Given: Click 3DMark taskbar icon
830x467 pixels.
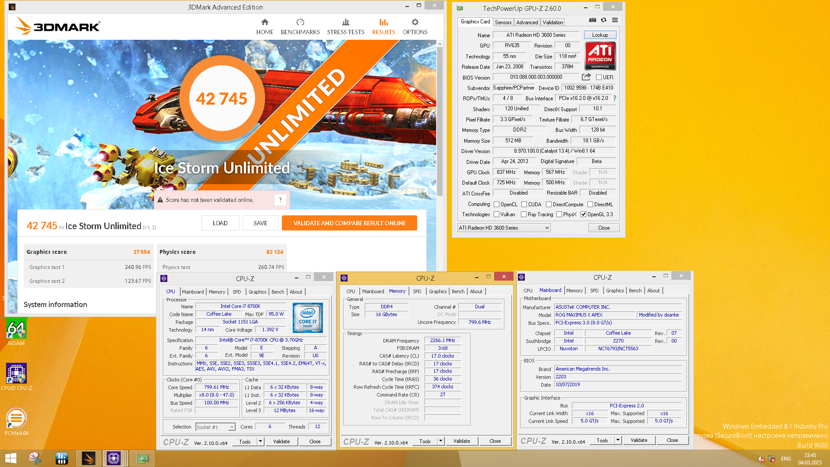Looking at the screenshot, I should tap(88, 458).
